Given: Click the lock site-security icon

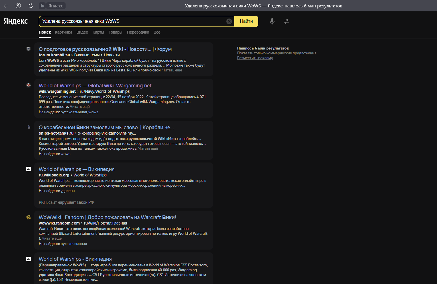Looking at the screenshot, I should point(42,6).
